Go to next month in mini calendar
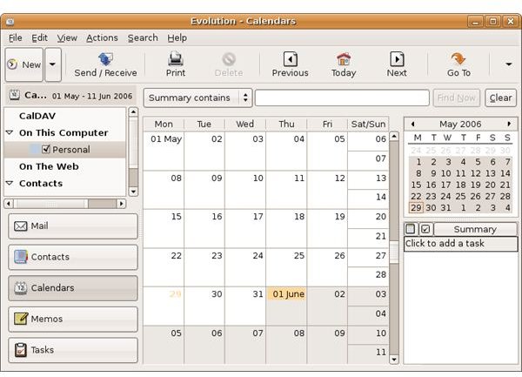 coord(509,124)
